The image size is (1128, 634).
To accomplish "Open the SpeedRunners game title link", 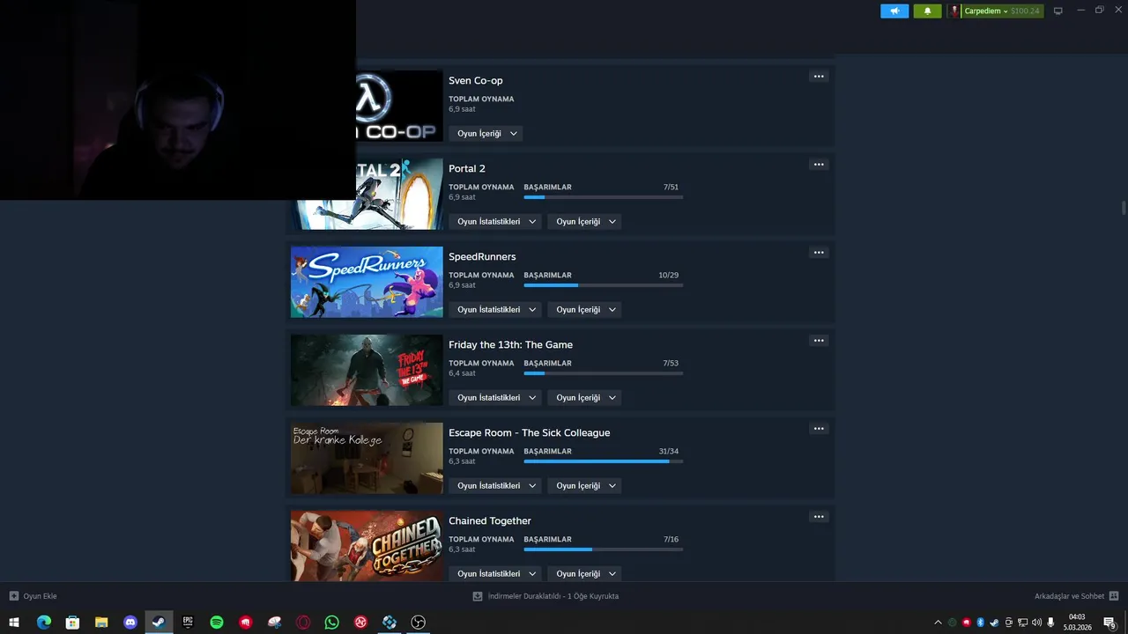I will click(x=482, y=257).
